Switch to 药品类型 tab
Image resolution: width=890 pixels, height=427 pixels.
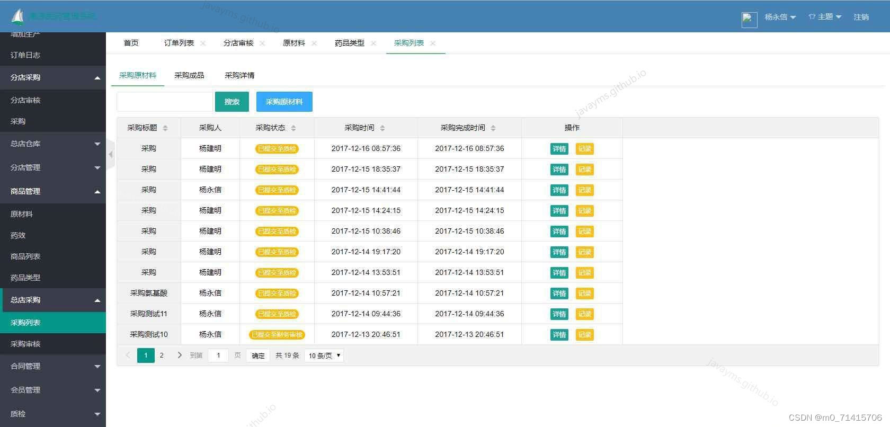pos(350,43)
